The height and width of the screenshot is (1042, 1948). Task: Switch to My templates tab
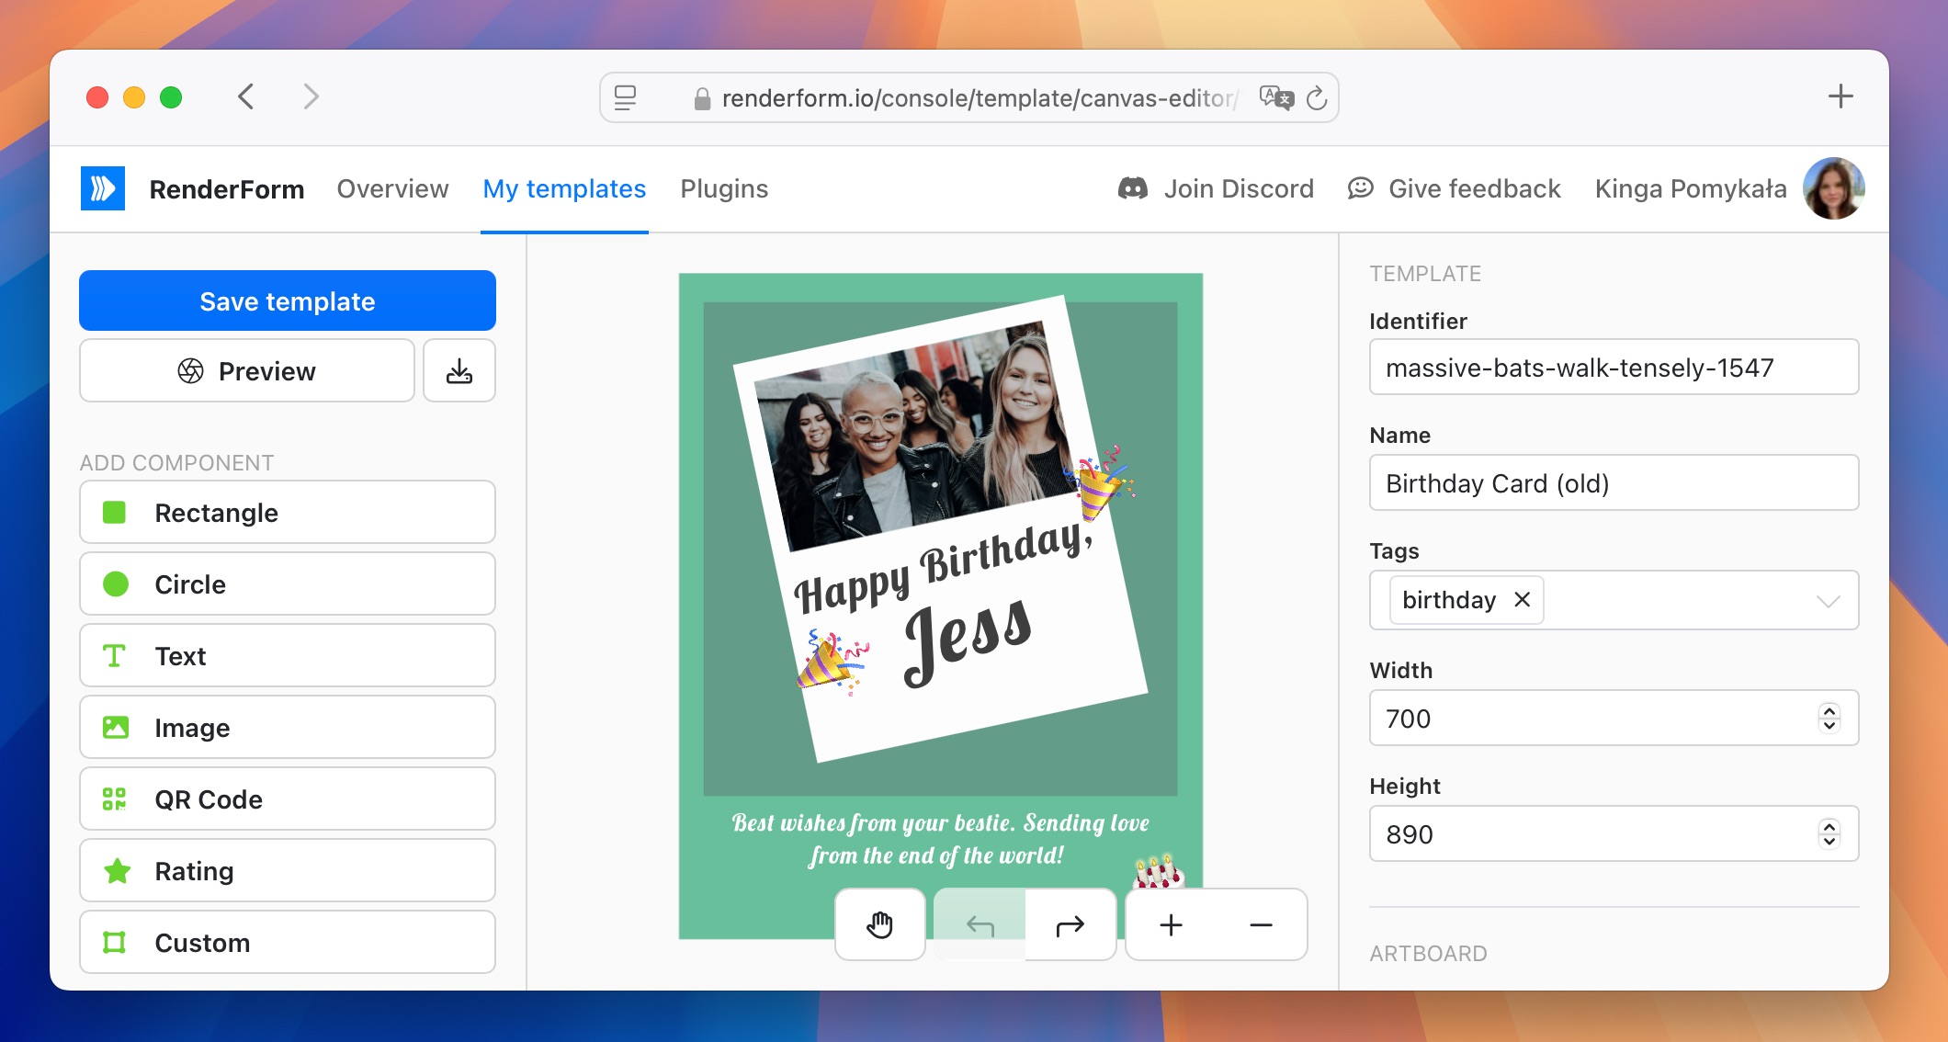(564, 188)
